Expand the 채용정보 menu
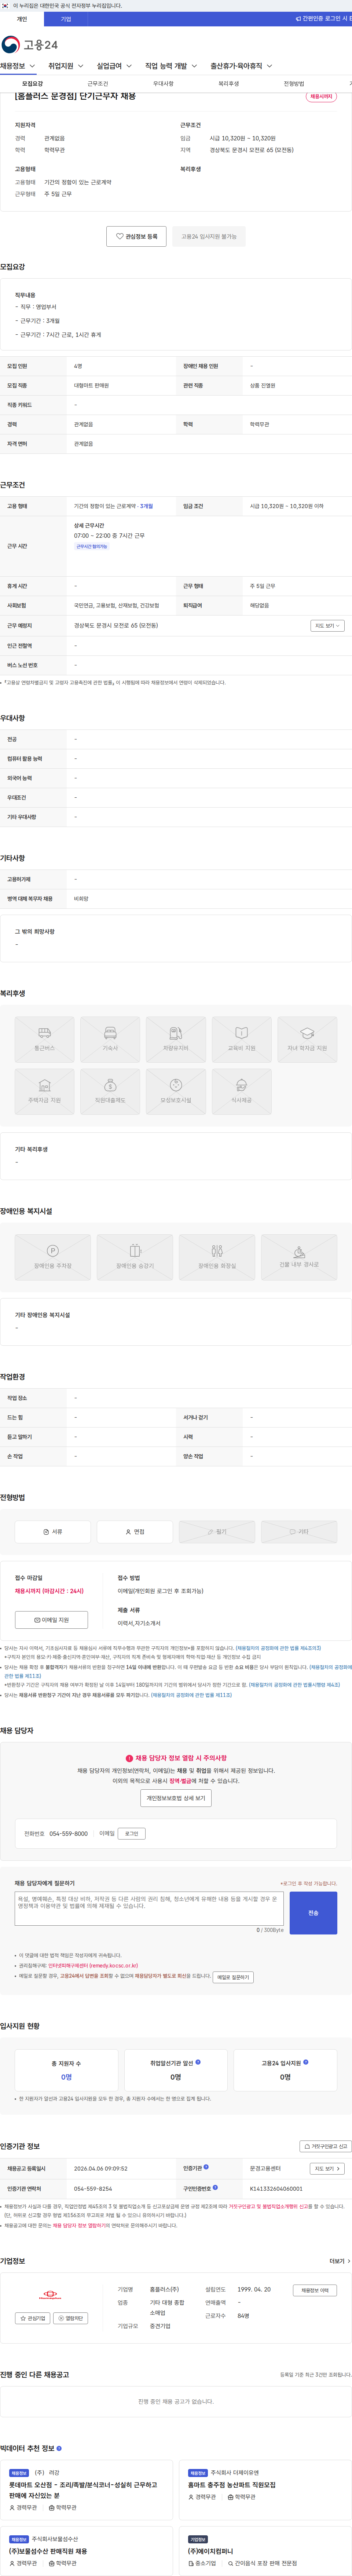 (18, 66)
